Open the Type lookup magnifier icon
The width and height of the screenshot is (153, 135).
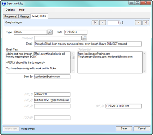click(50, 32)
